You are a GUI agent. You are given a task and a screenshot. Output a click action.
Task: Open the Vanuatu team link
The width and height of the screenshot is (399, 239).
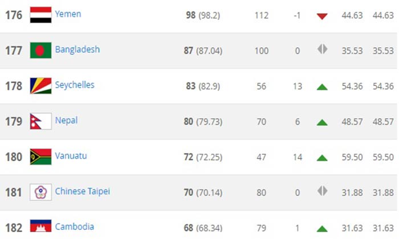click(71, 155)
